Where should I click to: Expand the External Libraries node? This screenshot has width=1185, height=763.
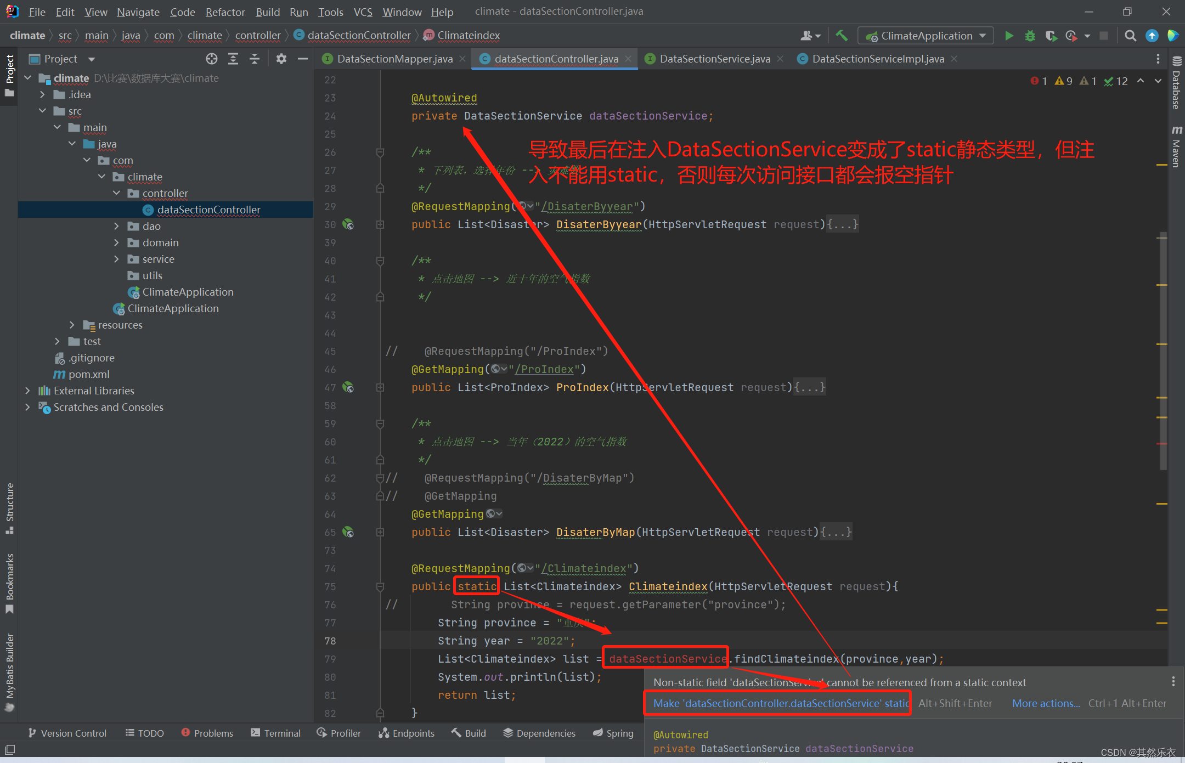tap(28, 391)
